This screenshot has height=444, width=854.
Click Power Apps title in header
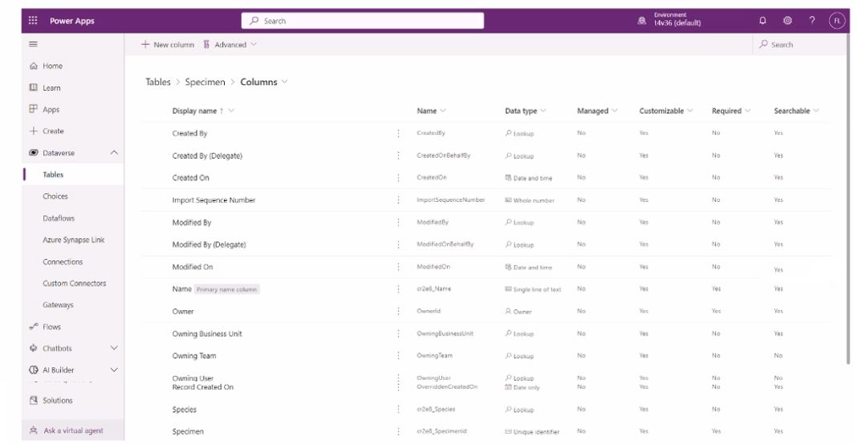click(72, 21)
